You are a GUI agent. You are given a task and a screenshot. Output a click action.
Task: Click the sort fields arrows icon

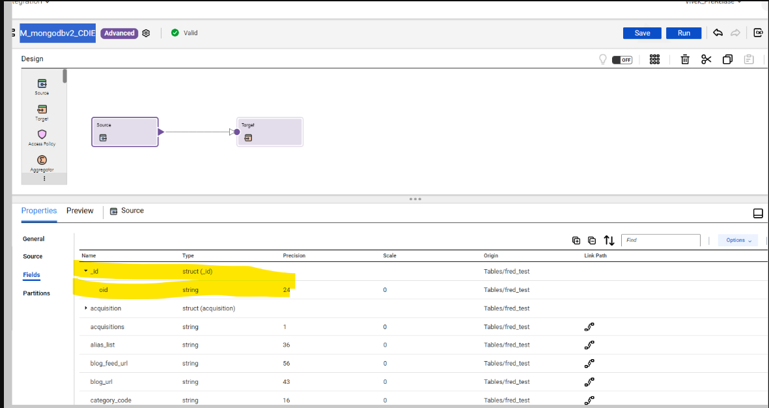pyautogui.click(x=609, y=240)
